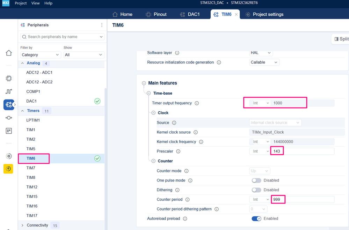
Task: Open the Project menu
Action: pyautogui.click(x=21, y=3)
